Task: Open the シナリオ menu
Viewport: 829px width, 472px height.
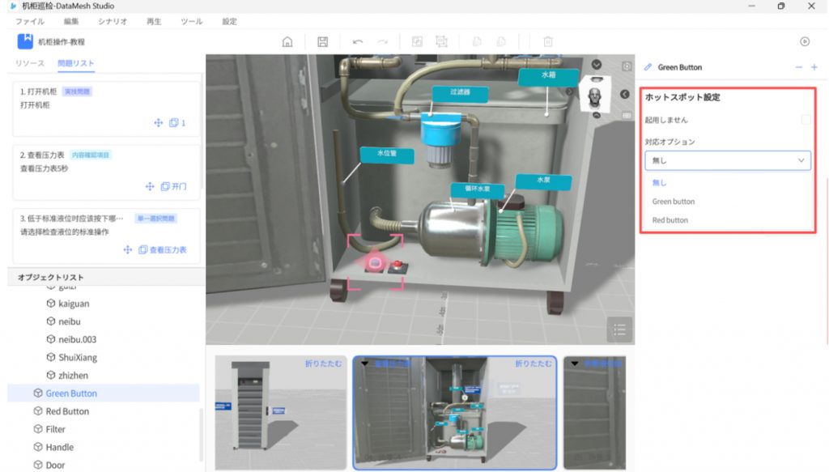Action: coord(113,21)
